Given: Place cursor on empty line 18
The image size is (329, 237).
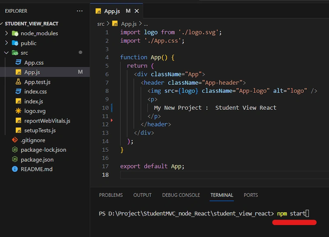Looking at the screenshot, I should click(x=225, y=175).
